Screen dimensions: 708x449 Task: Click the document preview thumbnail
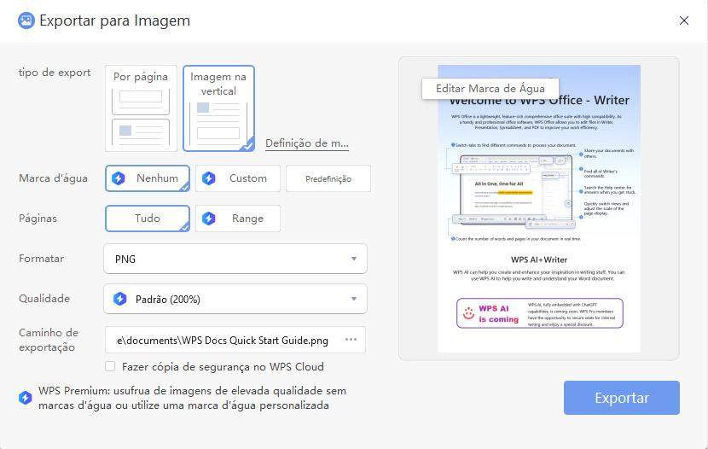pos(538,208)
